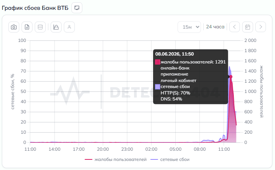This screenshot has height=170, width=275.
Task: Toggle the area chart type icon
Action: [56, 27]
